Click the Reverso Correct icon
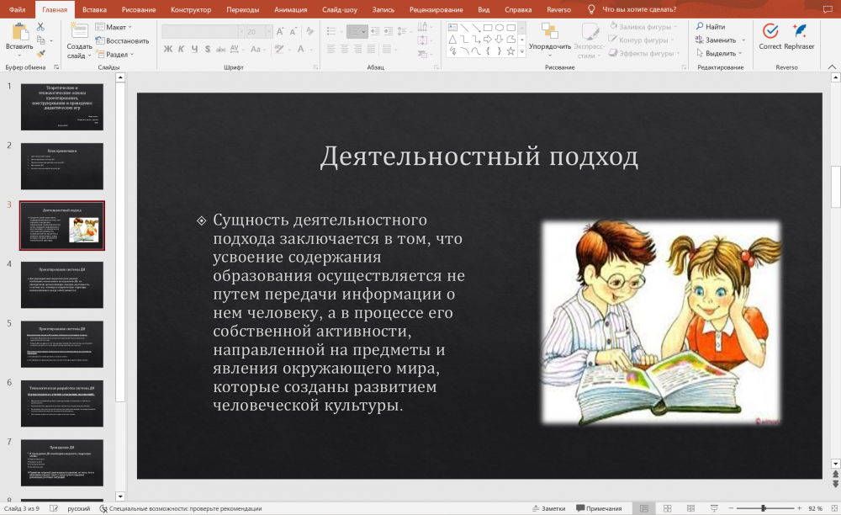 click(x=770, y=31)
